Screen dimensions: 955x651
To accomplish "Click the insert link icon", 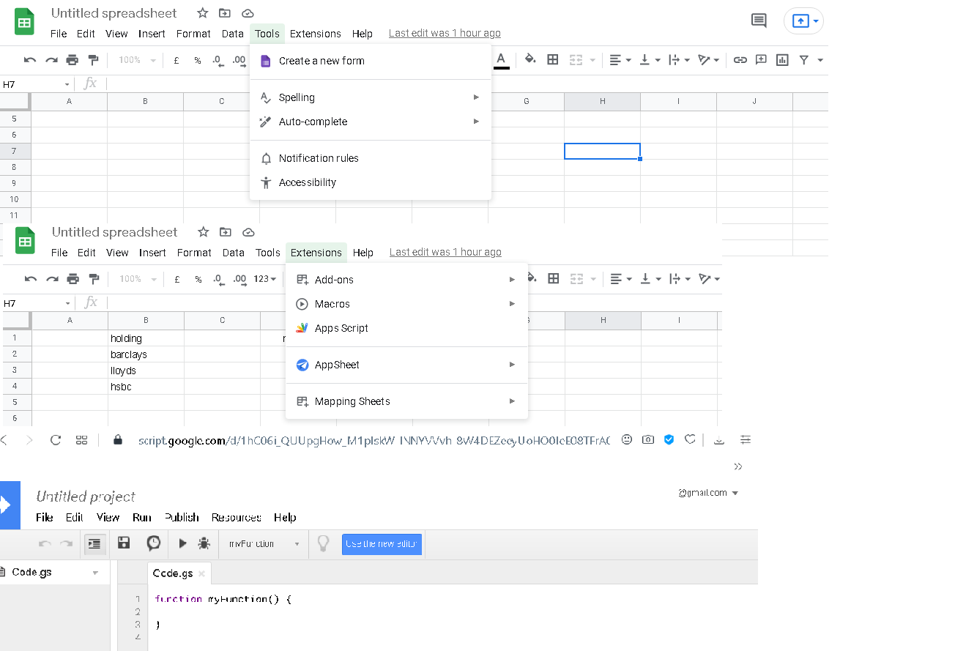I will coord(740,60).
